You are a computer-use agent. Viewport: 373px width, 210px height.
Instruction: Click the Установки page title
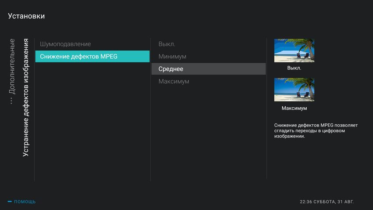[26, 16]
